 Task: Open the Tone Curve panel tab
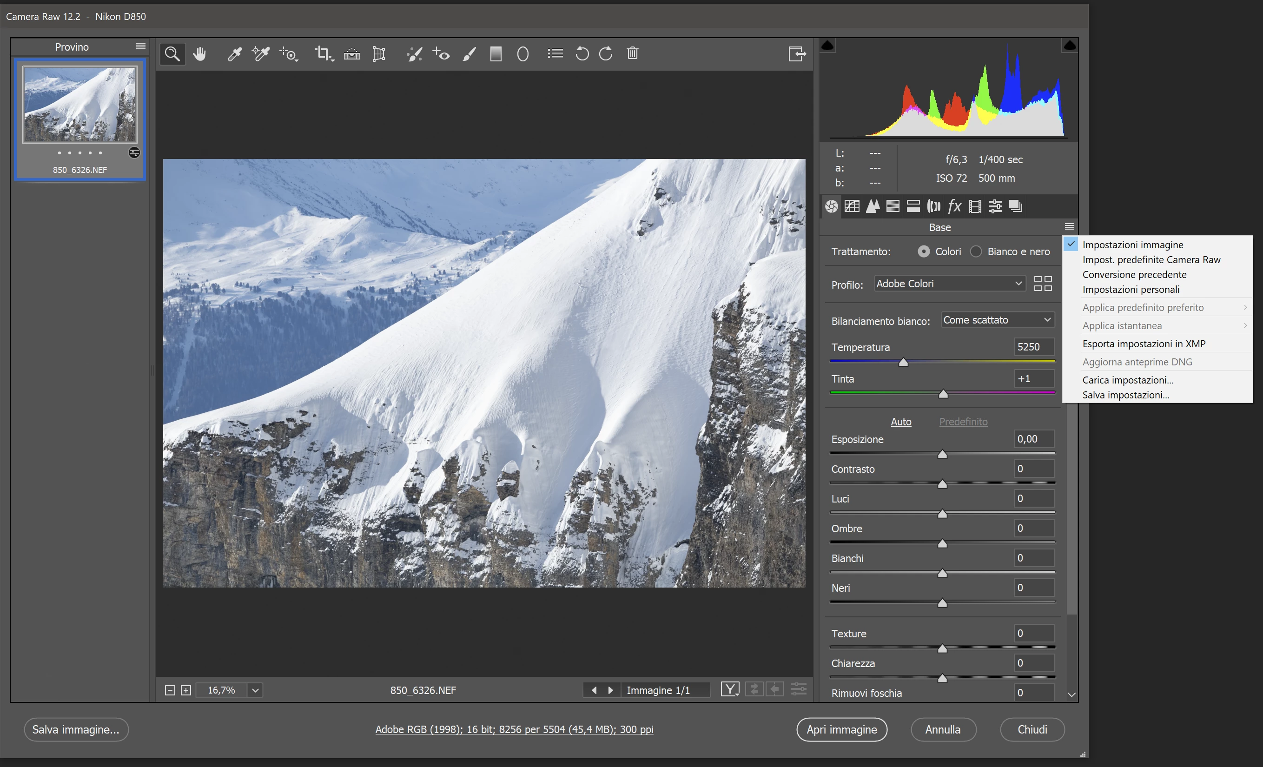[852, 206]
